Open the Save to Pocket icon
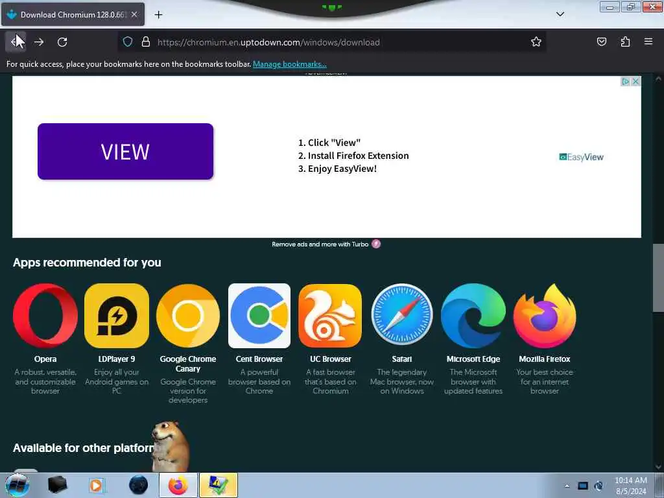 coord(602,41)
